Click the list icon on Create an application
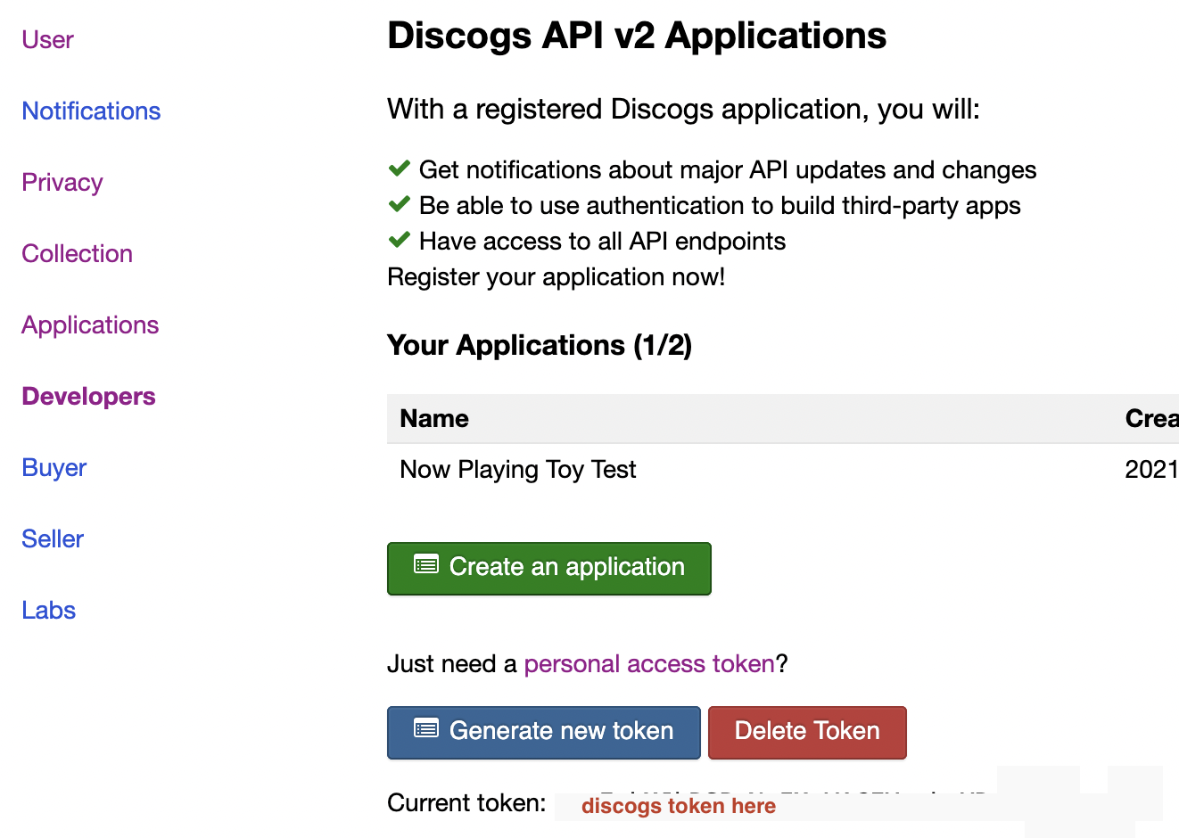This screenshot has width=1179, height=838. tap(426, 564)
